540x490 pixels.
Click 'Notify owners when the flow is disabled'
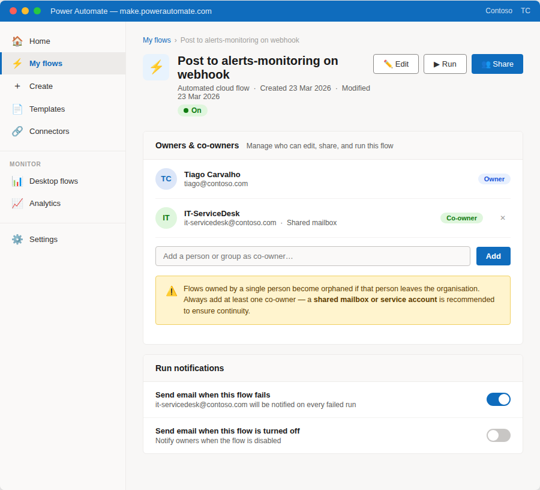(218, 441)
